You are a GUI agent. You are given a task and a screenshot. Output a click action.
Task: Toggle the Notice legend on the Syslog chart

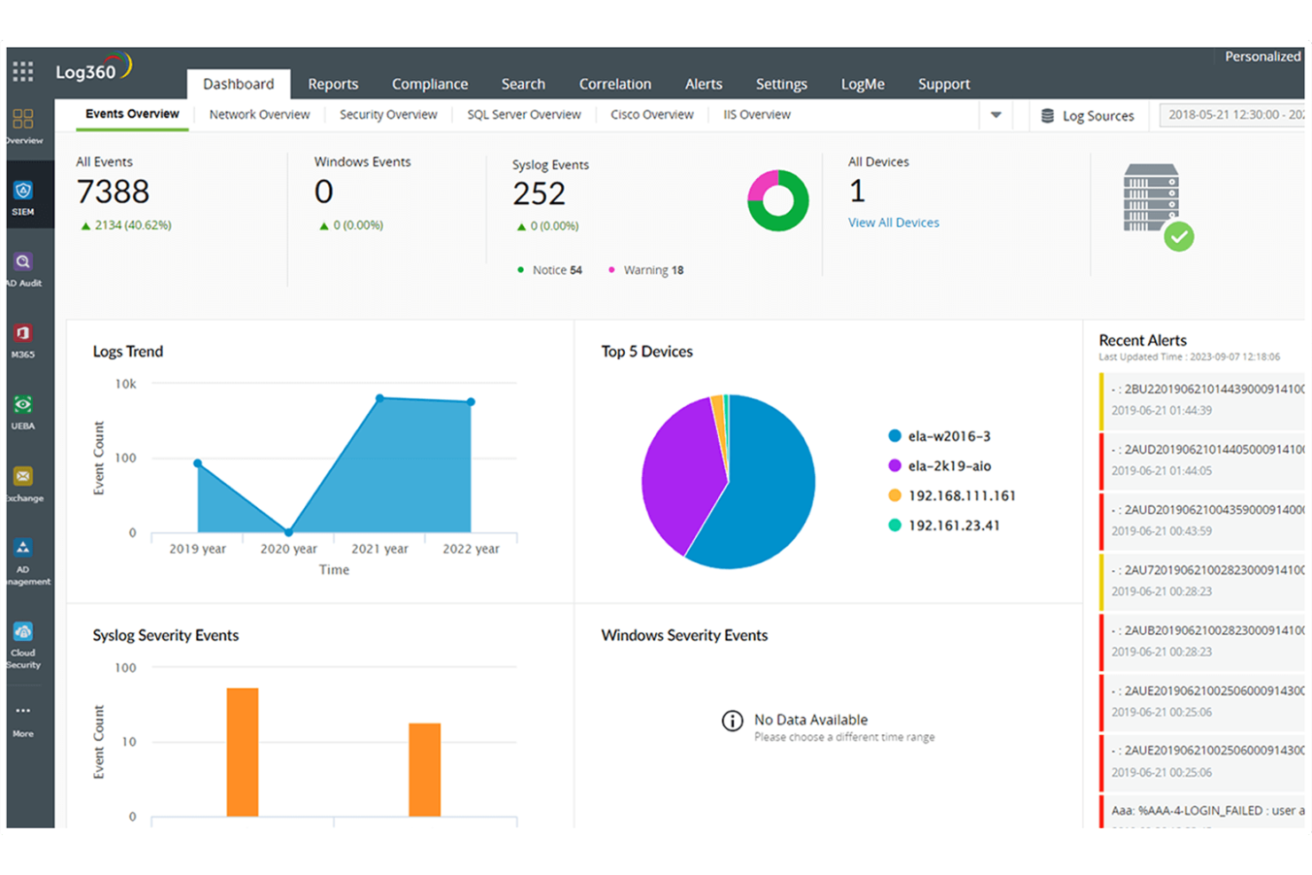(549, 270)
